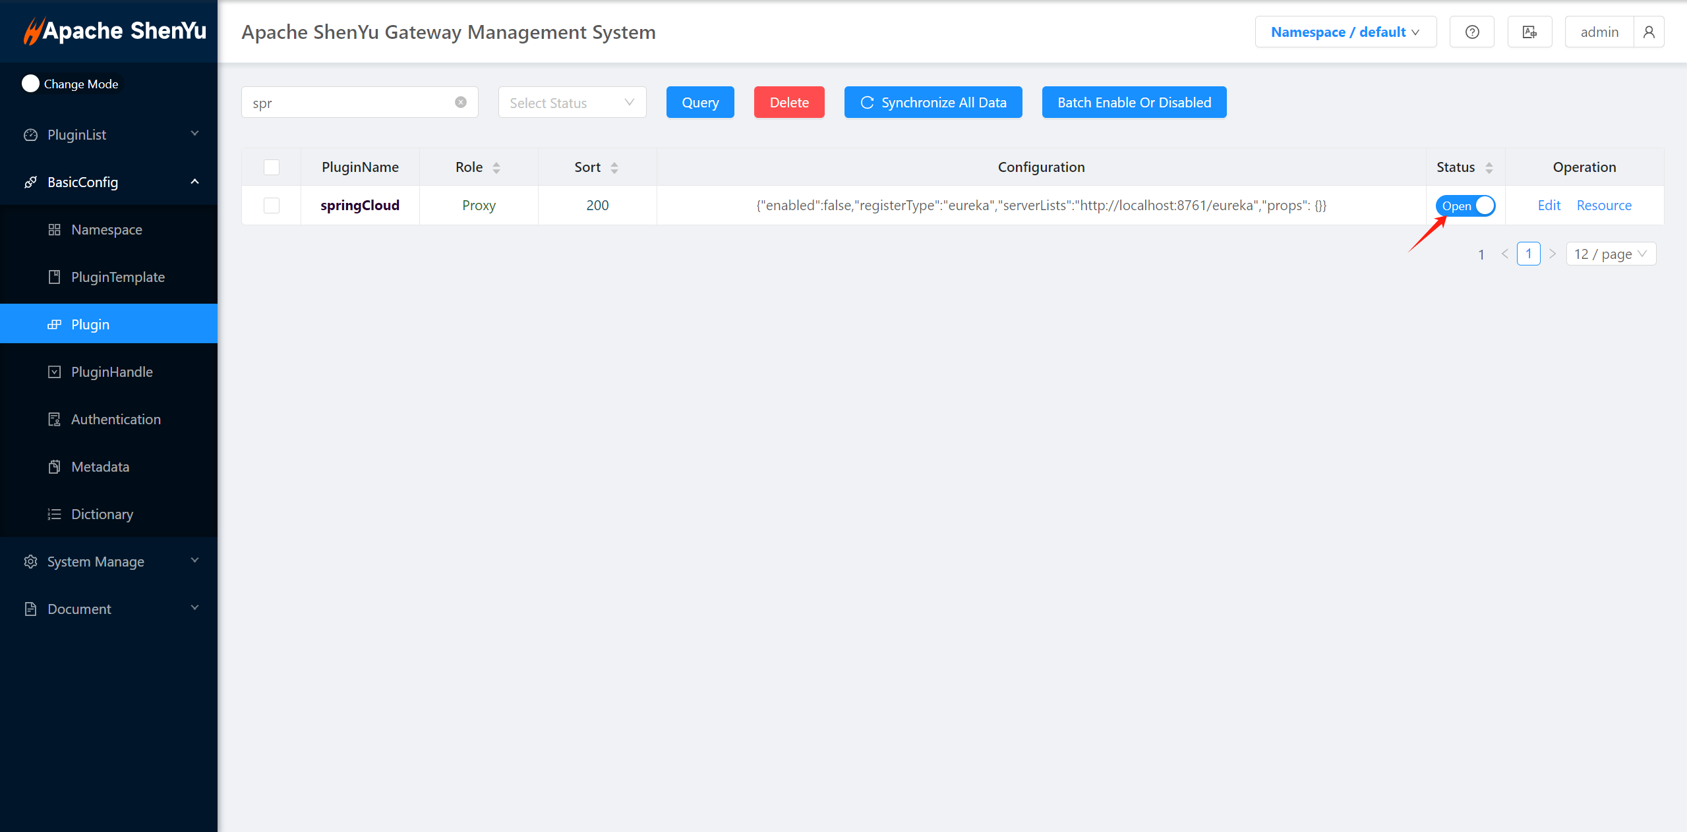Click the plugin name search field
This screenshot has width=1687, height=832.
click(x=349, y=103)
